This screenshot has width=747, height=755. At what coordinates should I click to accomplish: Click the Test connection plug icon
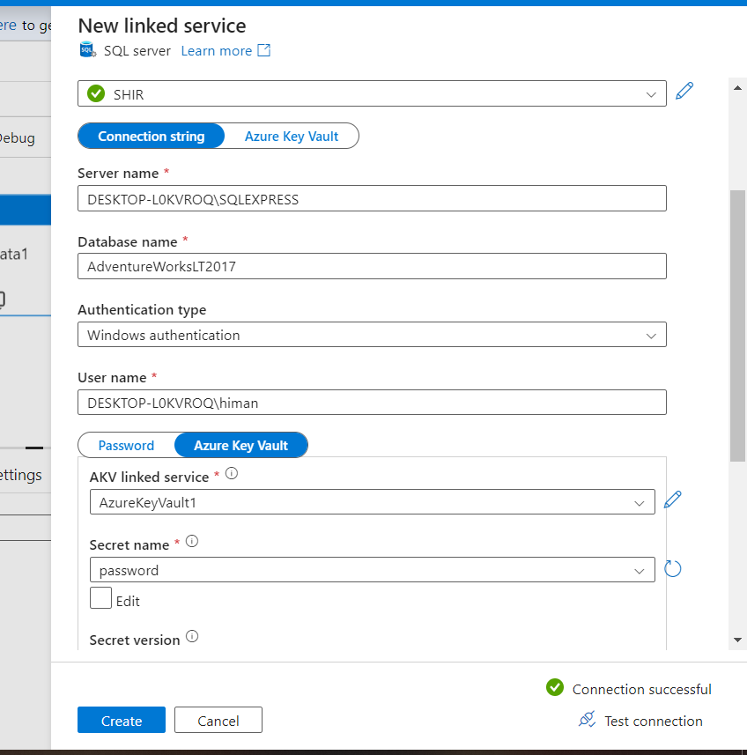point(587,720)
